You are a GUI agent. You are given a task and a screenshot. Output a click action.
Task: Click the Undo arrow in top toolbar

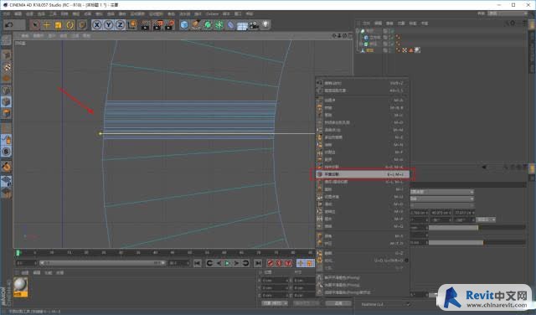click(9, 25)
